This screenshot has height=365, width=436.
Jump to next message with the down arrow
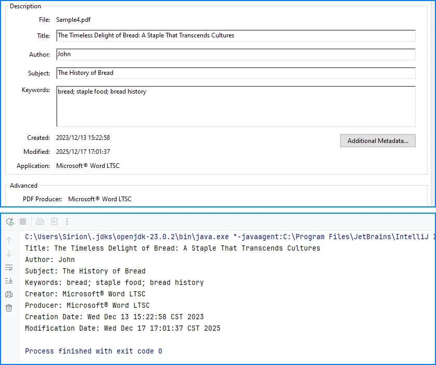[9, 254]
